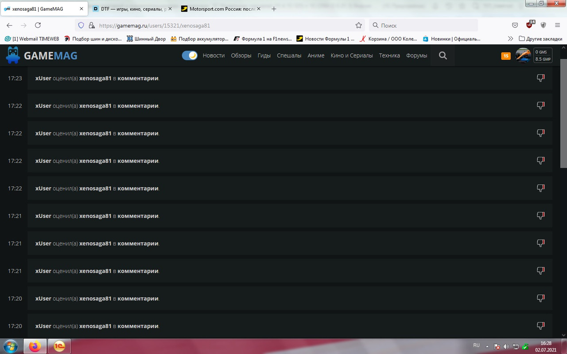Go forward with the forward arrow
Image resolution: width=567 pixels, height=354 pixels.
(23, 25)
